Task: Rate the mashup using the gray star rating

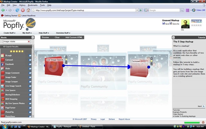Action: point(196,25)
